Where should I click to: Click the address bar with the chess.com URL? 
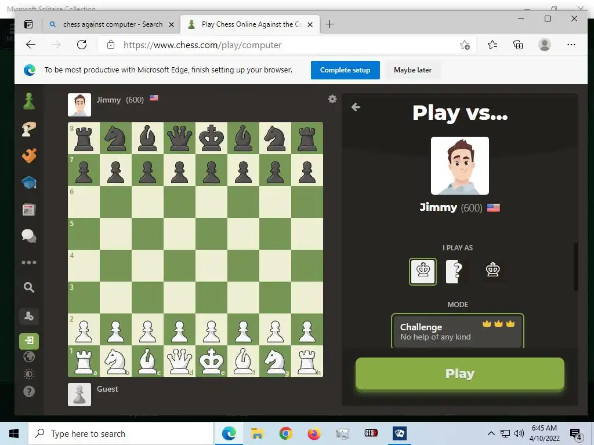(286, 45)
